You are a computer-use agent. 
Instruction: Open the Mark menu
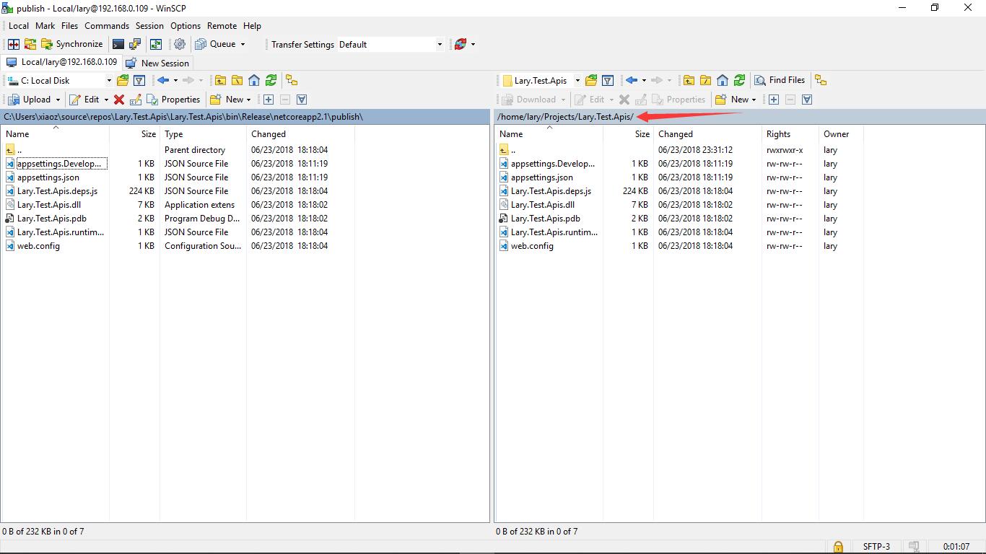click(45, 25)
